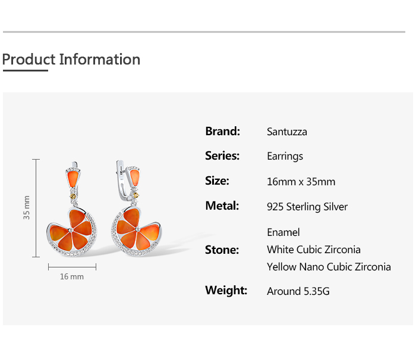Click the Size label

click(x=217, y=181)
